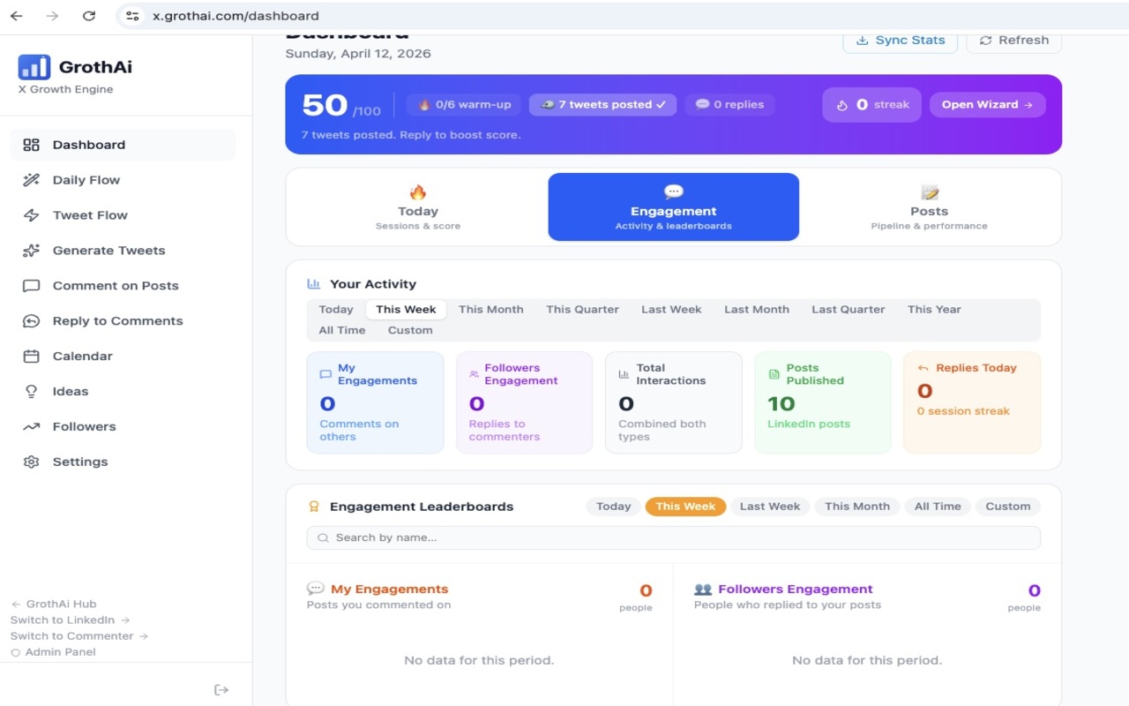Choose All Time in Engagement Leaderboards

point(937,507)
